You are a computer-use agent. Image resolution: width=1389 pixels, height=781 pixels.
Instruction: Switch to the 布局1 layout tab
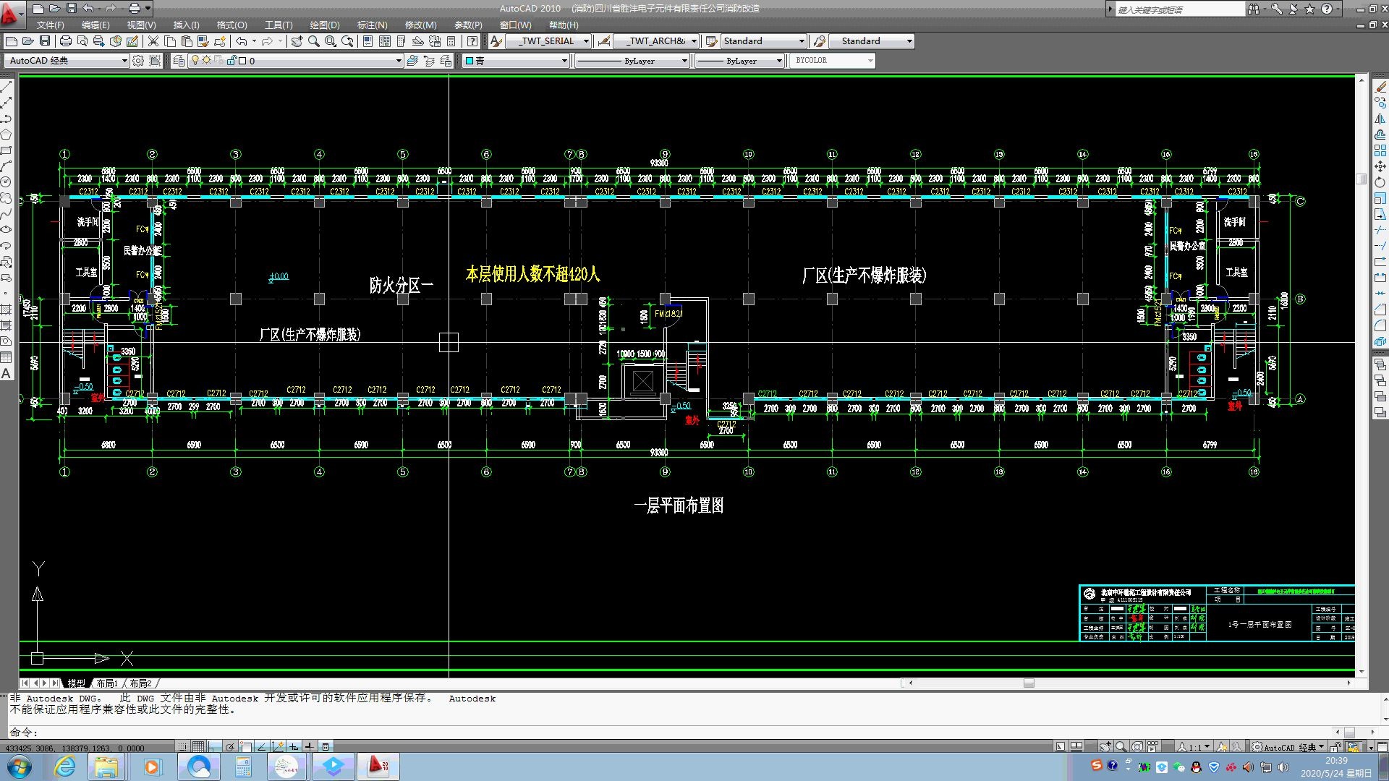pyautogui.click(x=107, y=683)
